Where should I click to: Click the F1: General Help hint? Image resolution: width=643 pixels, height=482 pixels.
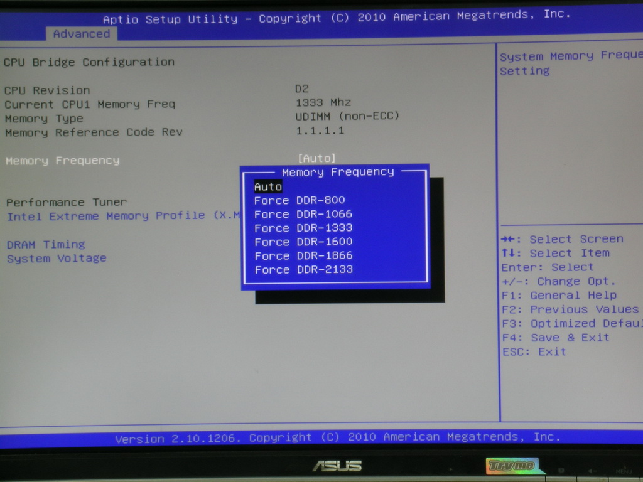(559, 296)
